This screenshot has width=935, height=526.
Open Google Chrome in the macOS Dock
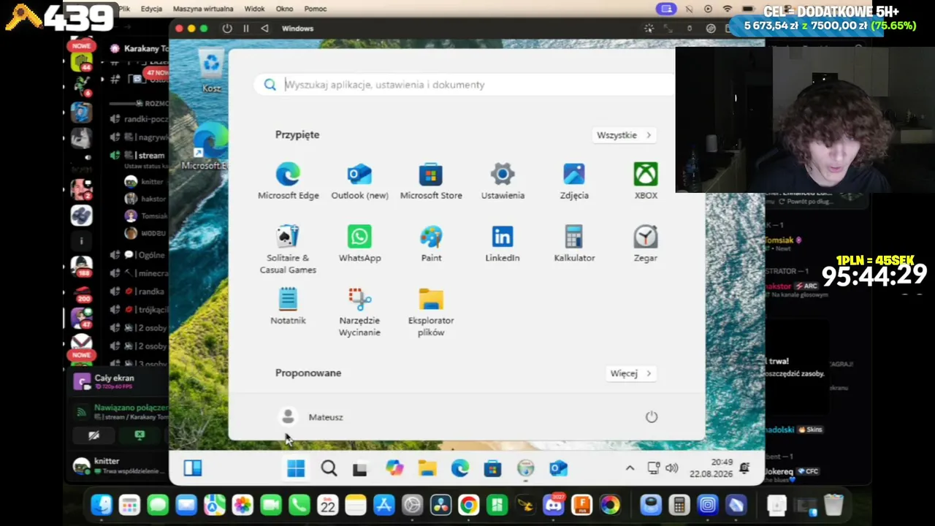[468, 505]
